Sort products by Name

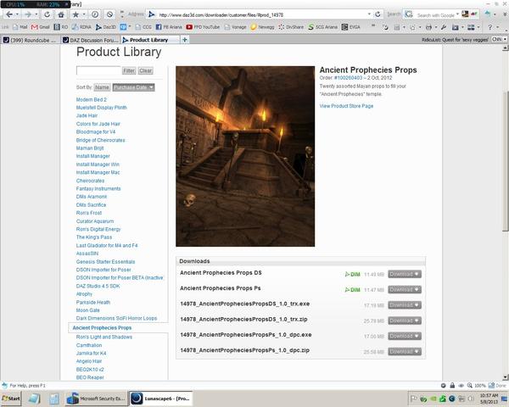pyautogui.click(x=102, y=87)
